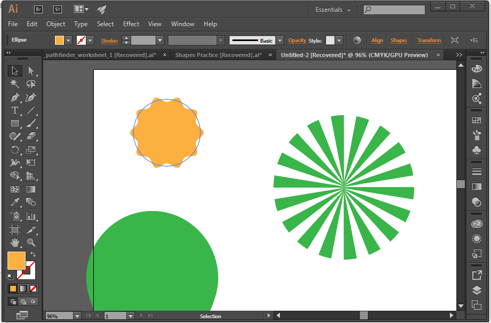Viewport: 491px width, 323px height.
Task: Open the fill color dropdown arrow
Action: pos(68,41)
